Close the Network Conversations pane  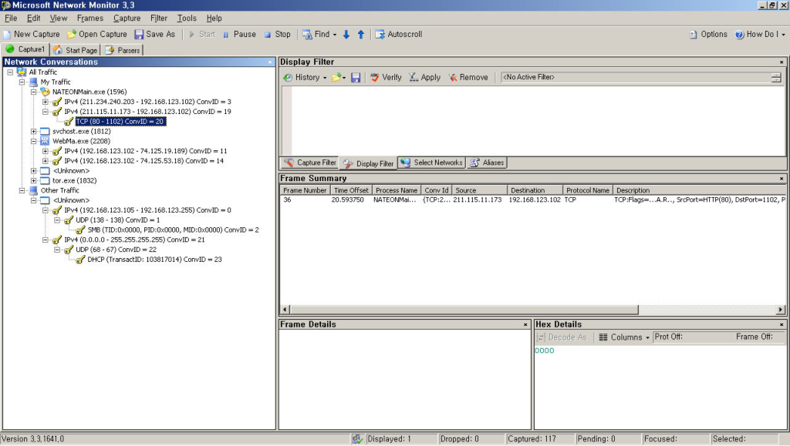click(270, 62)
